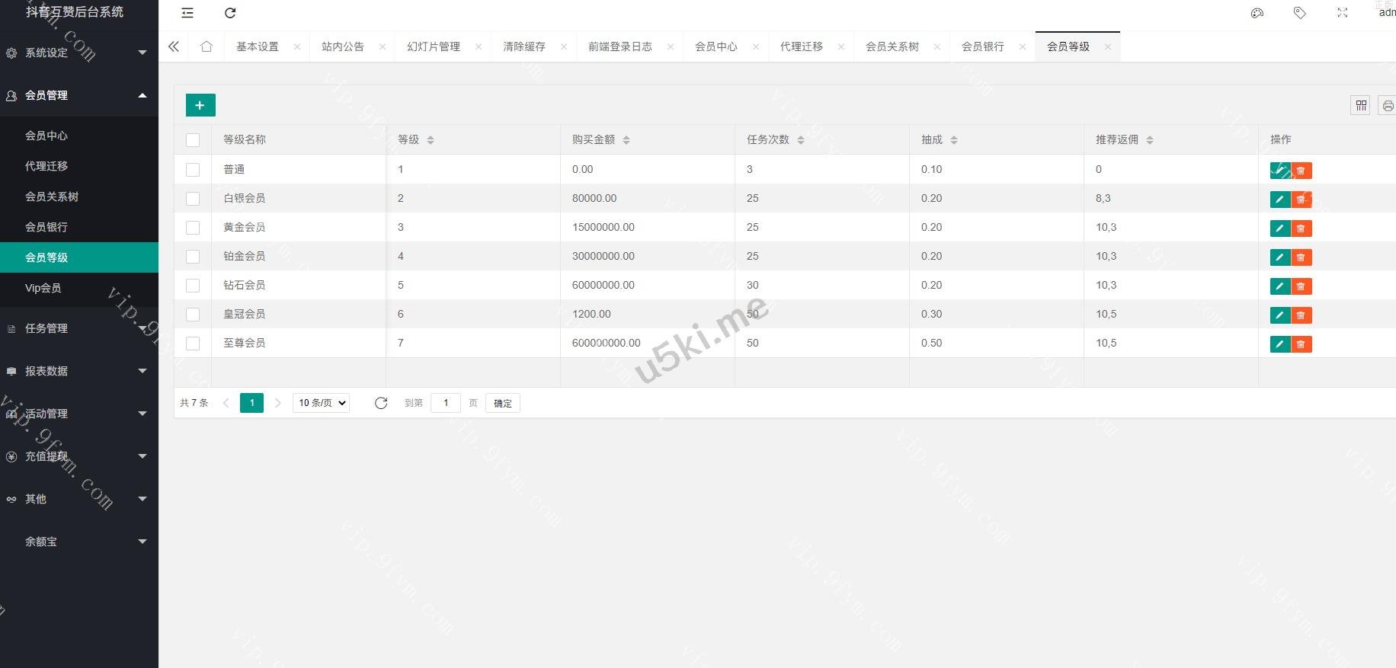Click the page number jump input field
This screenshot has height=668, width=1396.
[445, 403]
